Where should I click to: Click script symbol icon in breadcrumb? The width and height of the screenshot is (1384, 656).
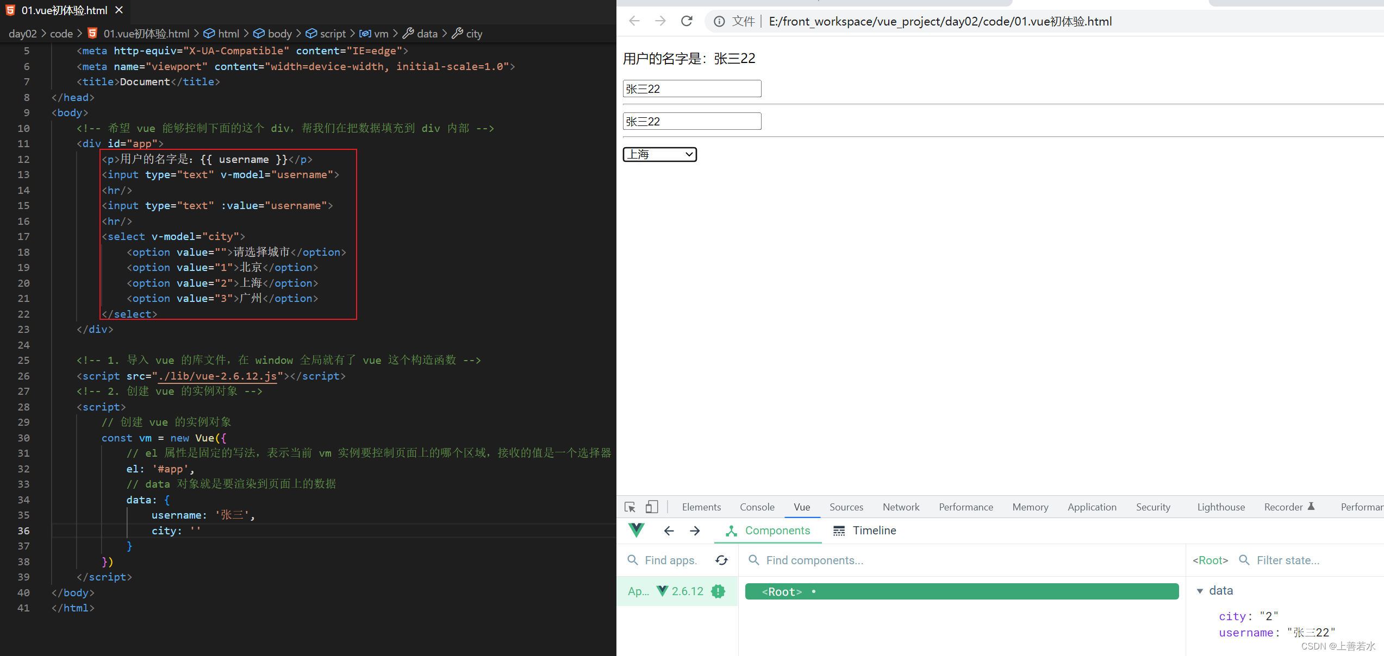pos(311,34)
